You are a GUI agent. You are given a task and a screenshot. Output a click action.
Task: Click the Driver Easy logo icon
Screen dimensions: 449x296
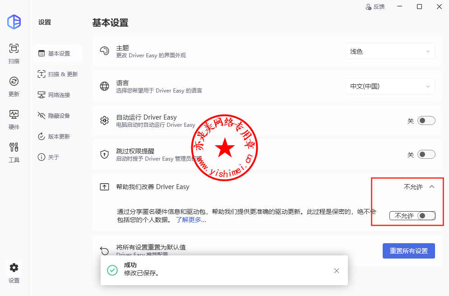point(14,22)
